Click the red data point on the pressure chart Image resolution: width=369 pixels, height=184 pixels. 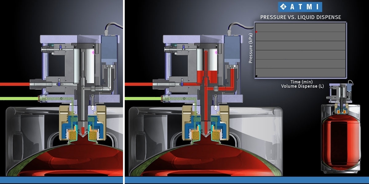[256, 32]
